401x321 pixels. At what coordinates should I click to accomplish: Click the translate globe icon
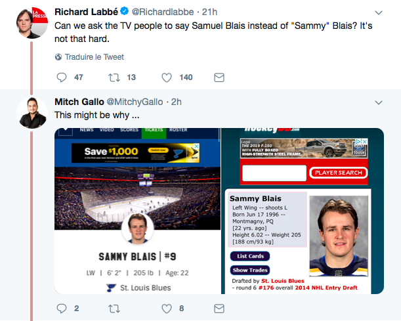coord(58,57)
